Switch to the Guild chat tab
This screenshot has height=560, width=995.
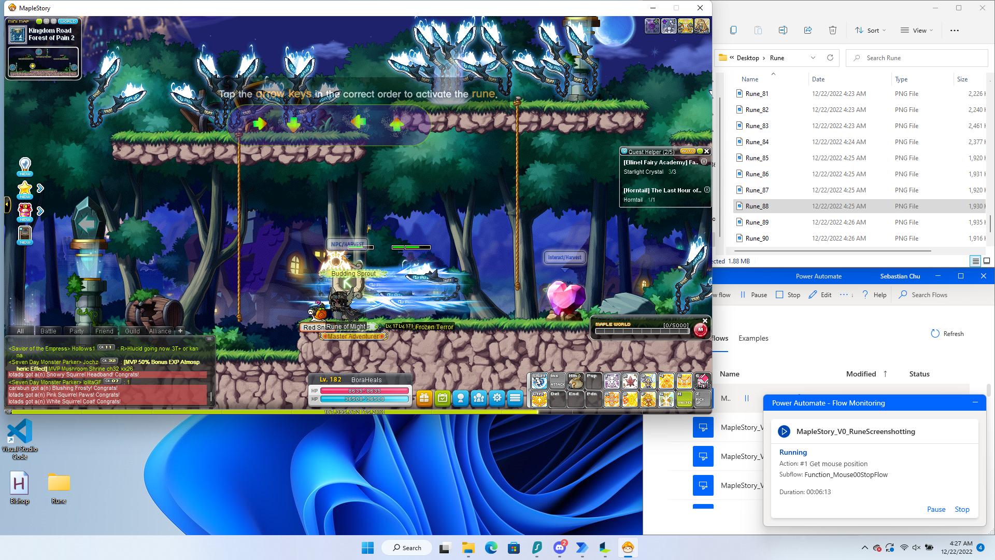[x=132, y=331]
